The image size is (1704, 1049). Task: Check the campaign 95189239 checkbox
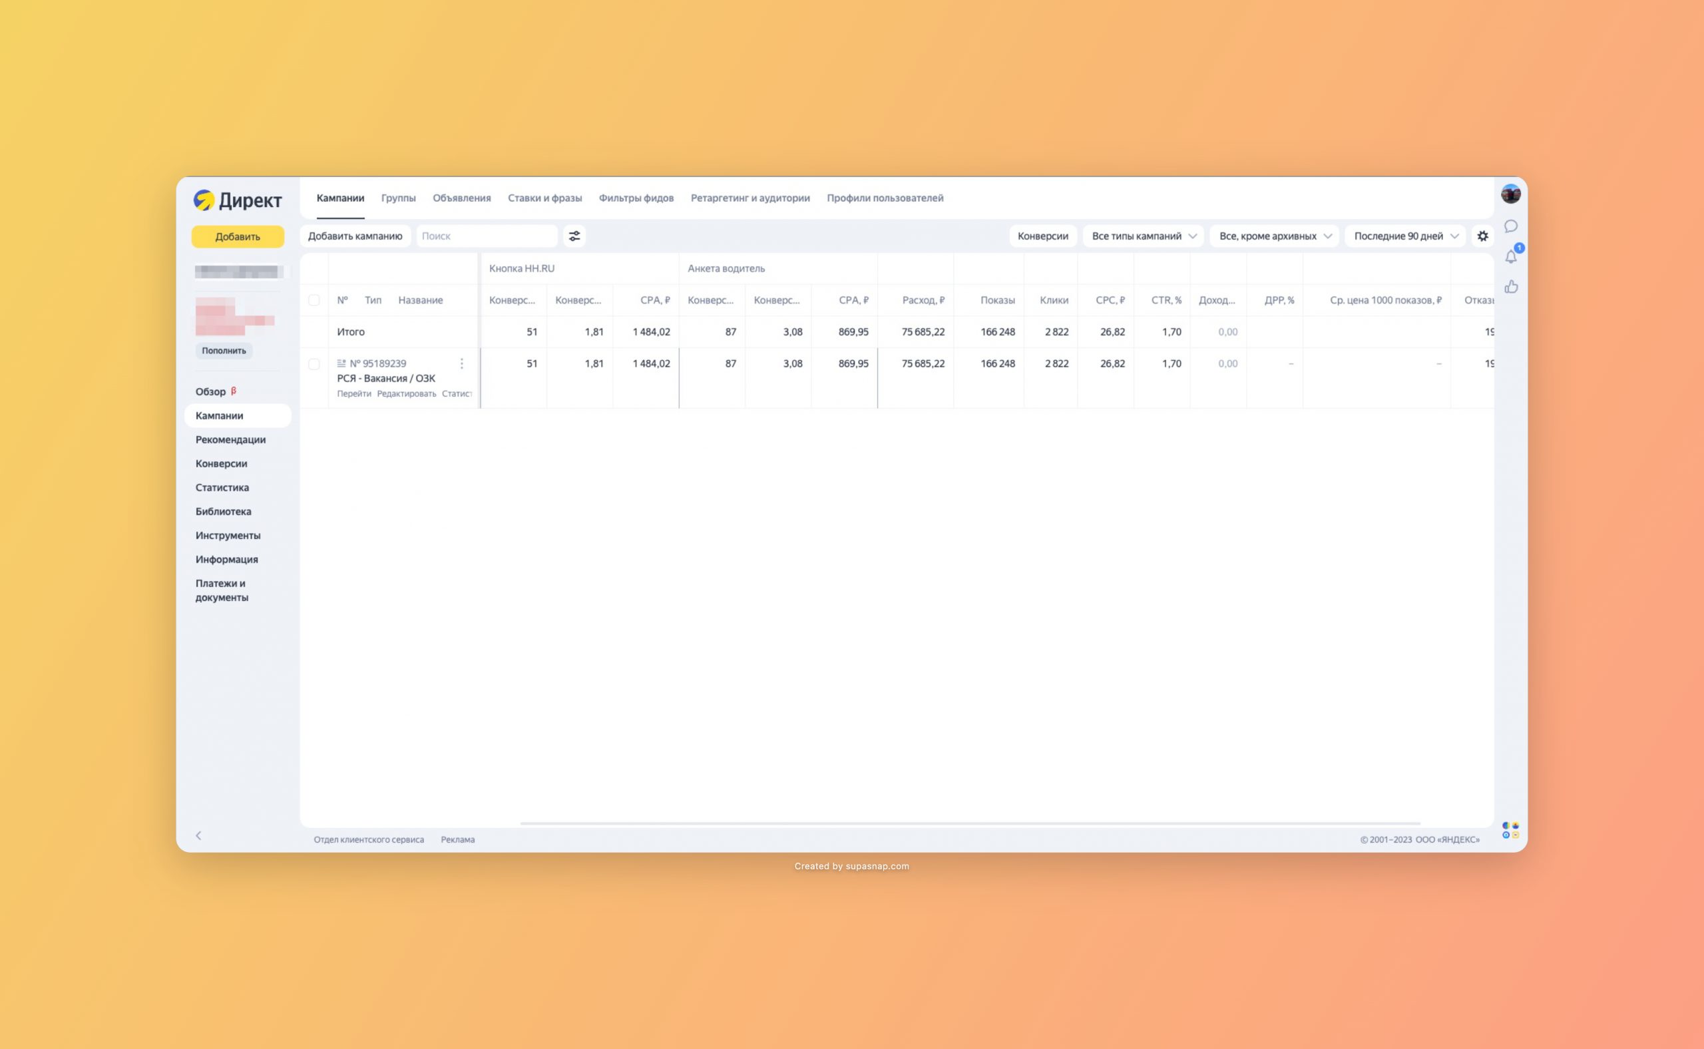[x=314, y=364]
